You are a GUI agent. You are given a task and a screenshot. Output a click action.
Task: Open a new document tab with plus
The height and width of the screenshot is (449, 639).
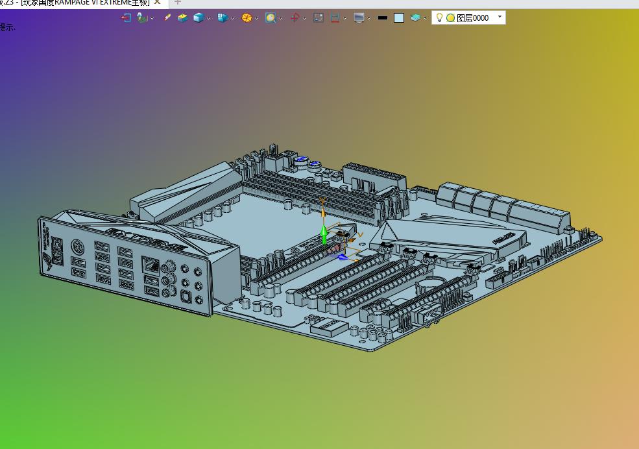(x=177, y=3)
